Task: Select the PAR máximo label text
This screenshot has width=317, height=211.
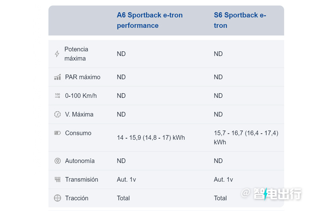Action: coord(83,77)
